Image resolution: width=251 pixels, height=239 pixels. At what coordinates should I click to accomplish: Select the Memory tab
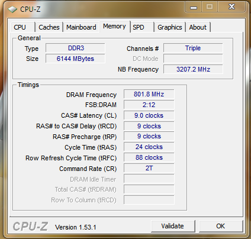tap(114, 26)
